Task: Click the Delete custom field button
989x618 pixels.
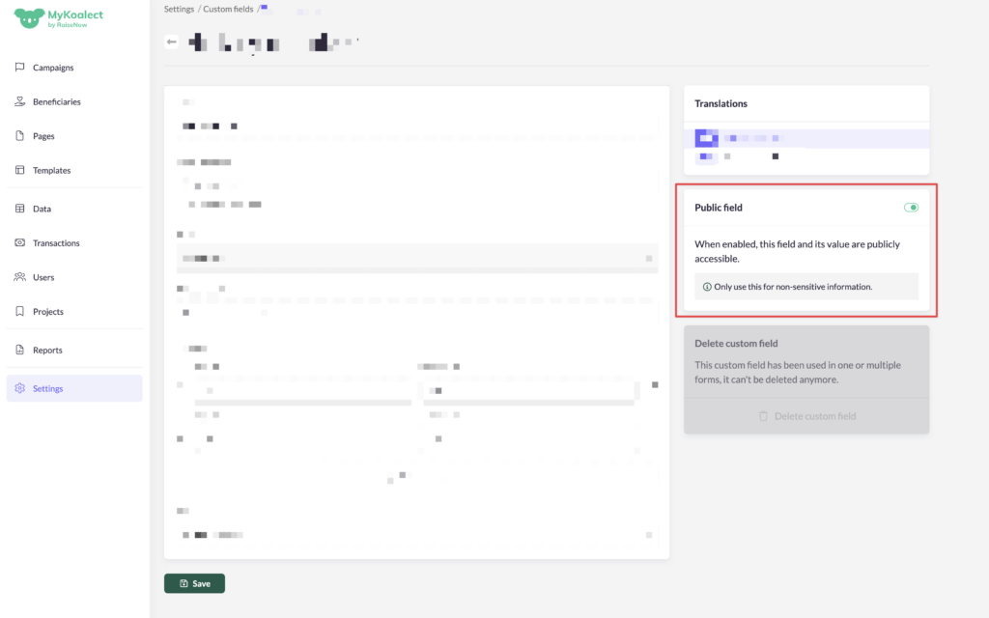Action: pos(806,416)
